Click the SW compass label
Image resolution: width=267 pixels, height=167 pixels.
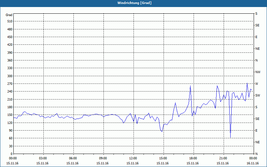coord(258,96)
